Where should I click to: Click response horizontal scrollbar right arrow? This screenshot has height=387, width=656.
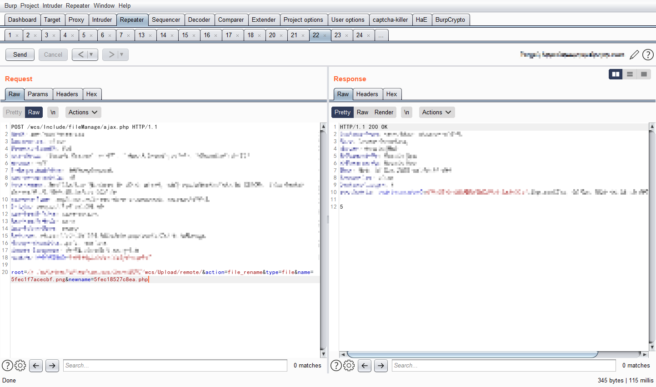pyautogui.click(x=645, y=354)
